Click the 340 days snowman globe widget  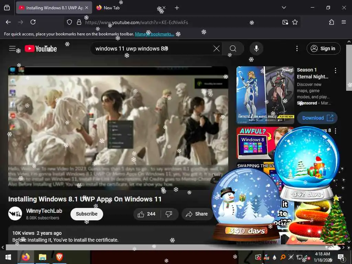[x=246, y=204]
